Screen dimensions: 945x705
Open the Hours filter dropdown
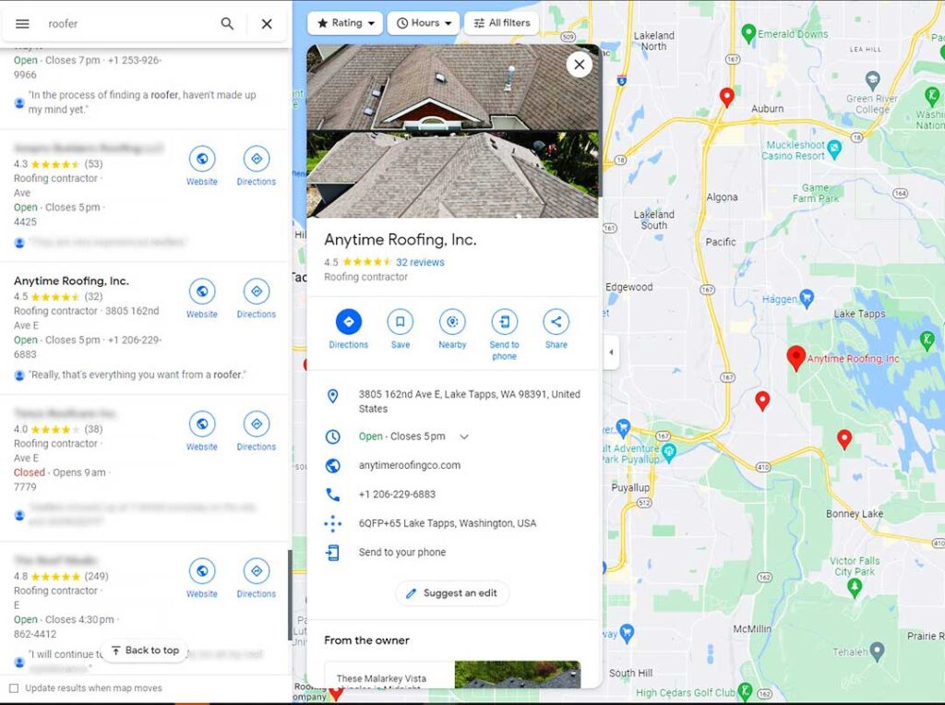point(424,23)
